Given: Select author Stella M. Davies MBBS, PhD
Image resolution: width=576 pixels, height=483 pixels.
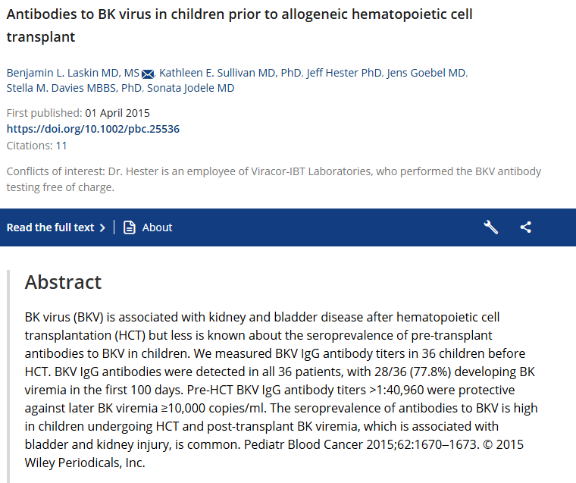Looking at the screenshot, I should coord(74,88).
